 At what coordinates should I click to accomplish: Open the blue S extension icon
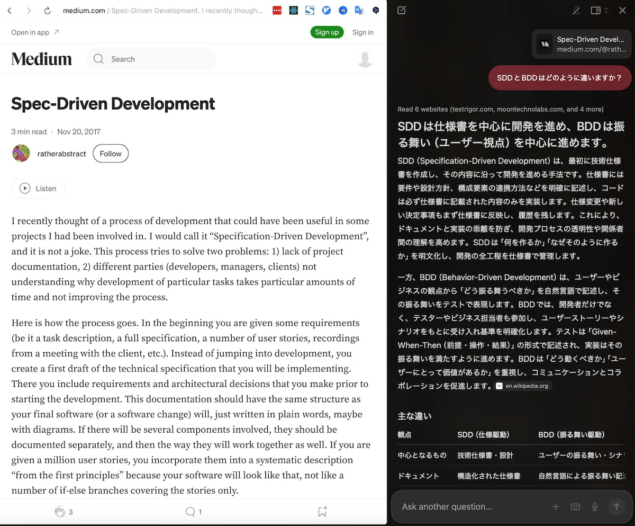point(310,11)
